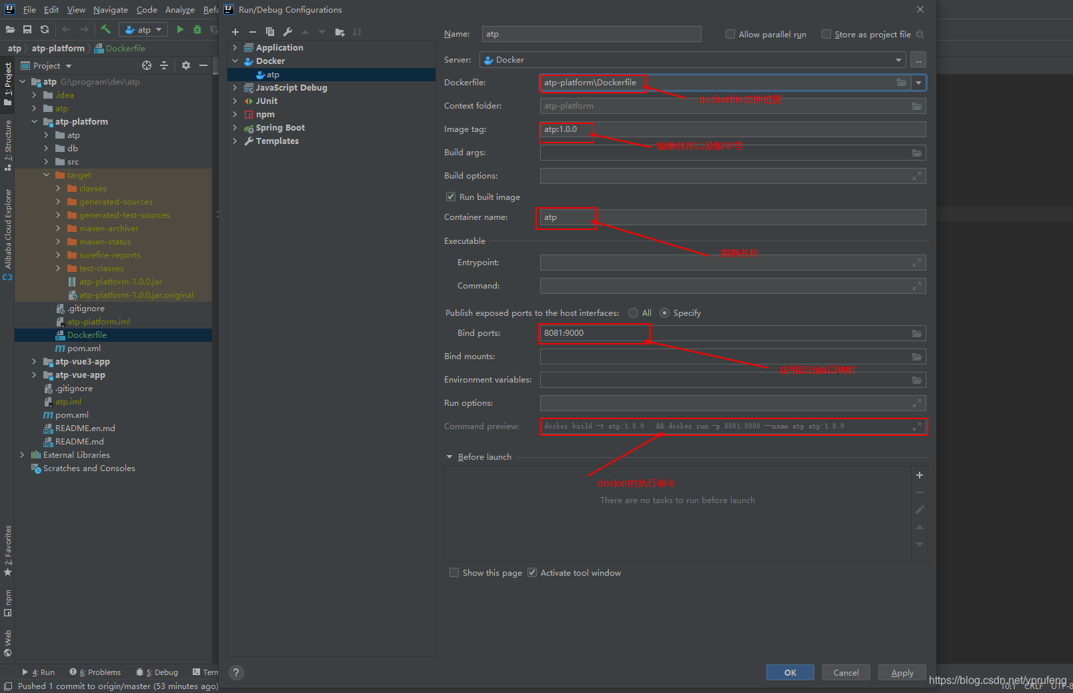The height and width of the screenshot is (693, 1073).
Task: Copy the atp configuration with the copy icon
Action: [269, 31]
